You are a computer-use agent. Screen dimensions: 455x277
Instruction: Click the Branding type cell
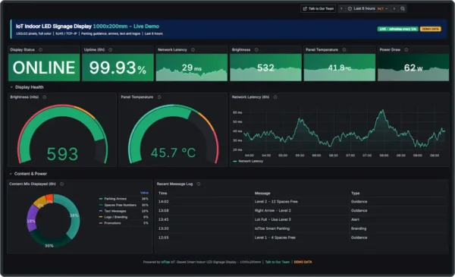(x=359, y=228)
